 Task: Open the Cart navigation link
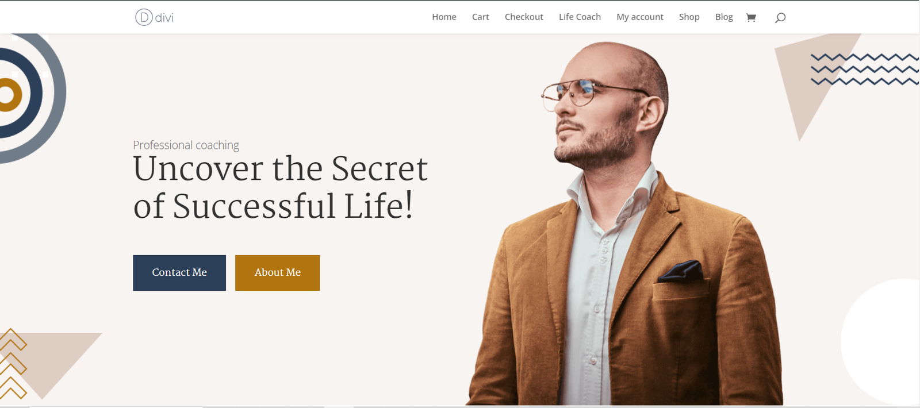481,17
